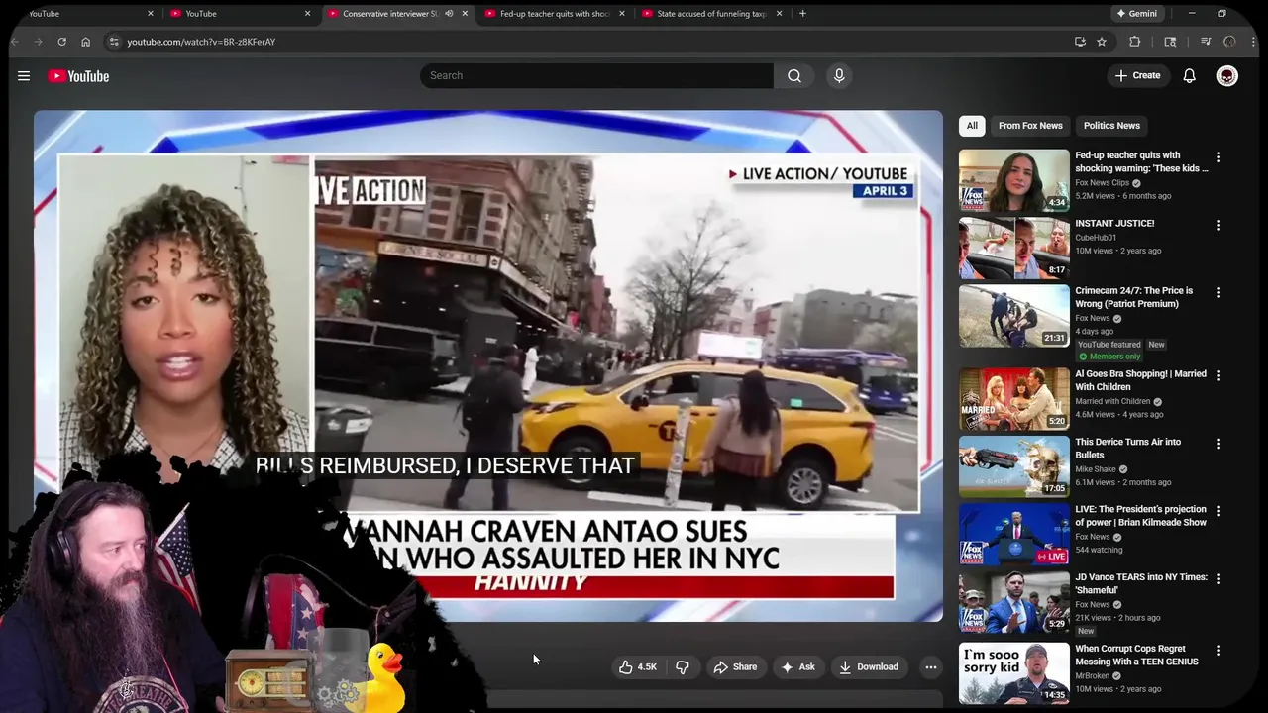Screen dimensions: 1268x713
Task: Close the Fed-up teacher quits tab
Action: 622,14
